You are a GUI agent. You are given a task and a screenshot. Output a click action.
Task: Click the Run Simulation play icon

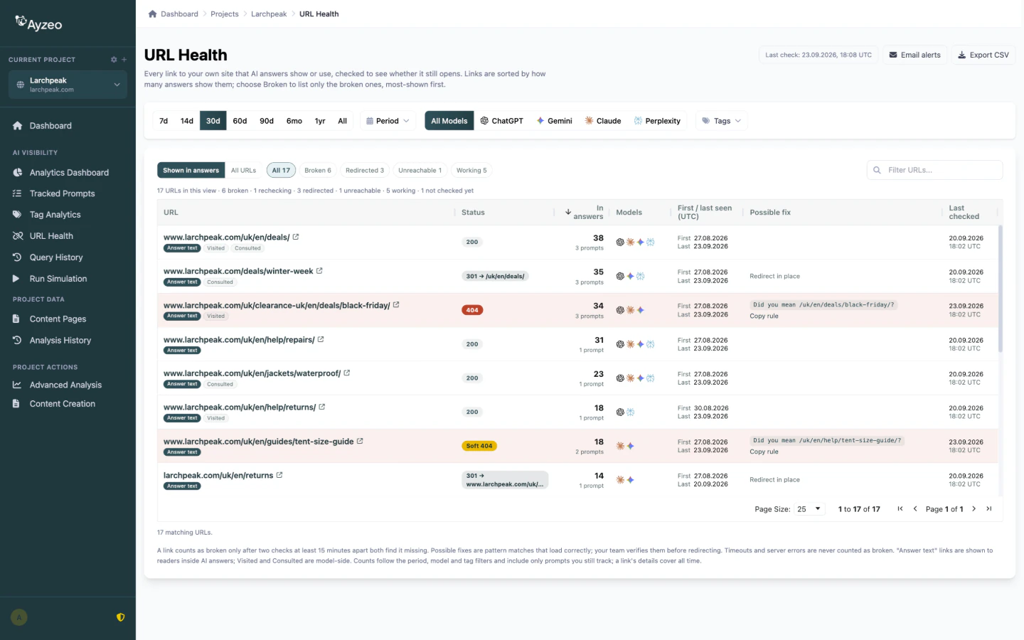(16, 279)
